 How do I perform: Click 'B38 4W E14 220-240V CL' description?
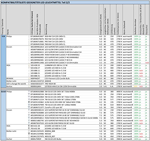[55, 36]
